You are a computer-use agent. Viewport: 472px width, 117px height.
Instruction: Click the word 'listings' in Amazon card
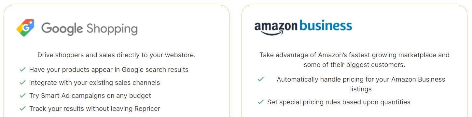[x=361, y=89]
